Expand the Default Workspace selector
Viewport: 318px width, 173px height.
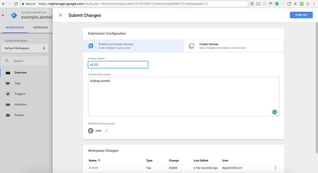click(25, 48)
